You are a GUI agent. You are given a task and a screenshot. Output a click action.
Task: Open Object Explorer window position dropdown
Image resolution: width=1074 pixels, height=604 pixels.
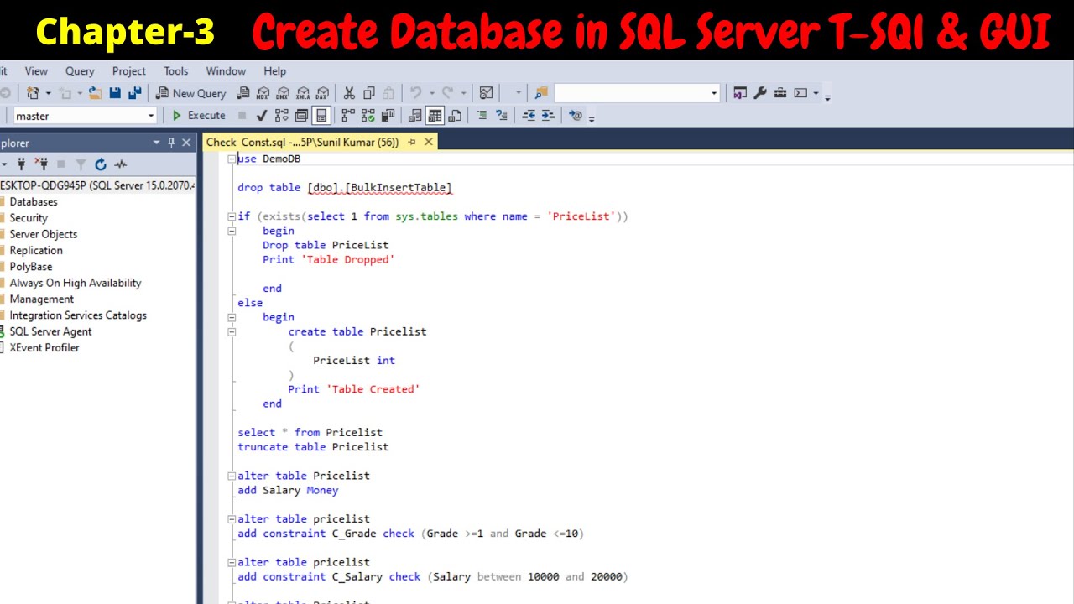[x=156, y=143]
